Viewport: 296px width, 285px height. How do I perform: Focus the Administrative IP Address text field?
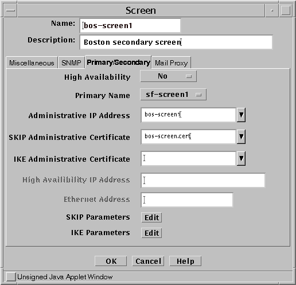click(x=188, y=115)
